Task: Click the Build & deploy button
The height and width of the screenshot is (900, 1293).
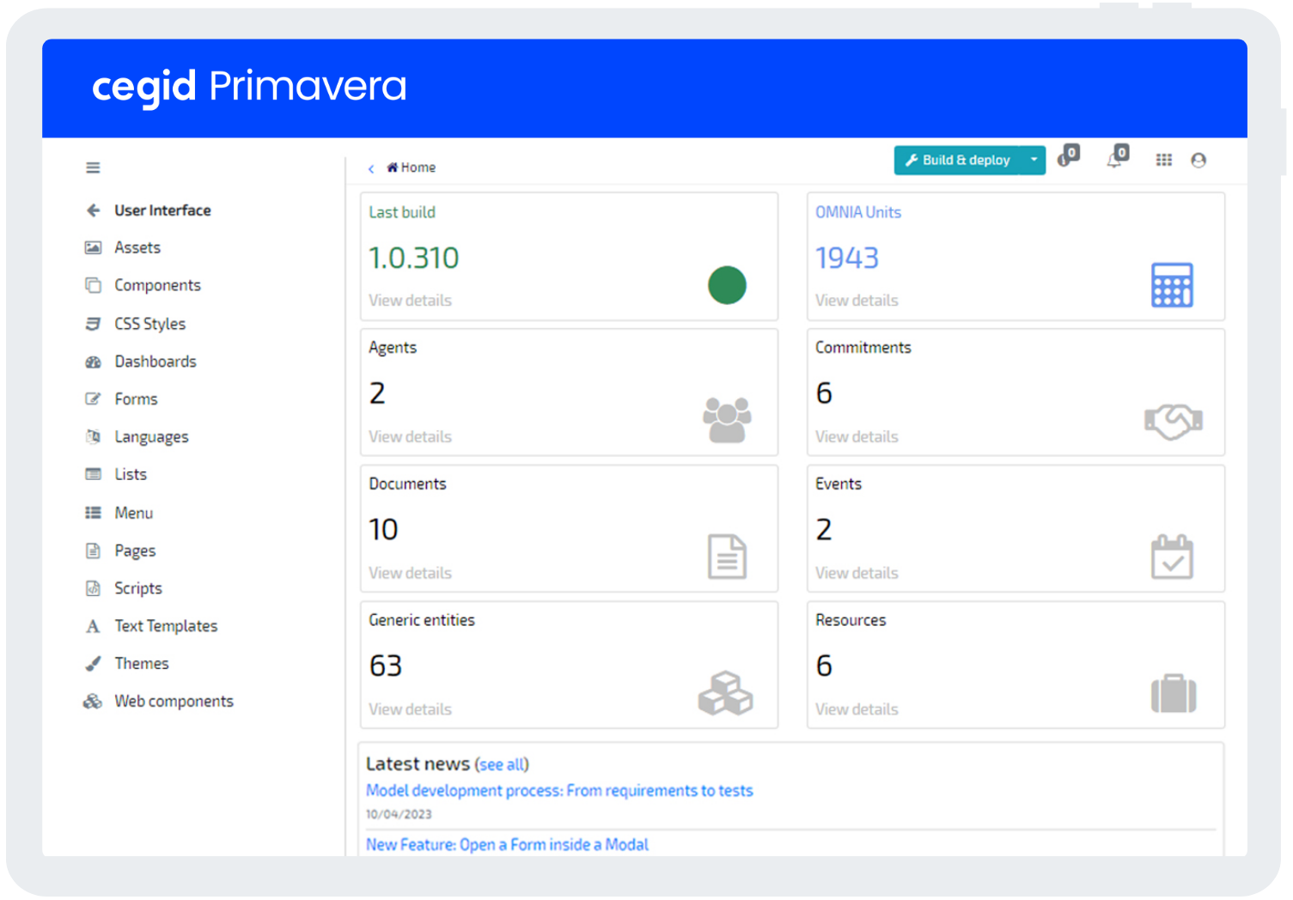Action: (958, 160)
